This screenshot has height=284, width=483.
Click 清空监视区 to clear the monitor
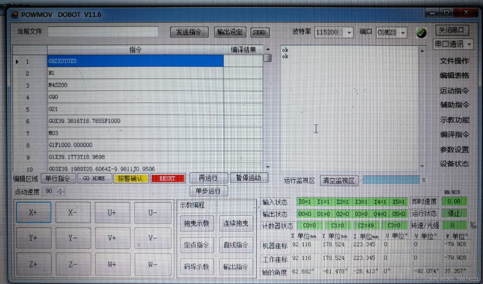pyautogui.click(x=339, y=181)
